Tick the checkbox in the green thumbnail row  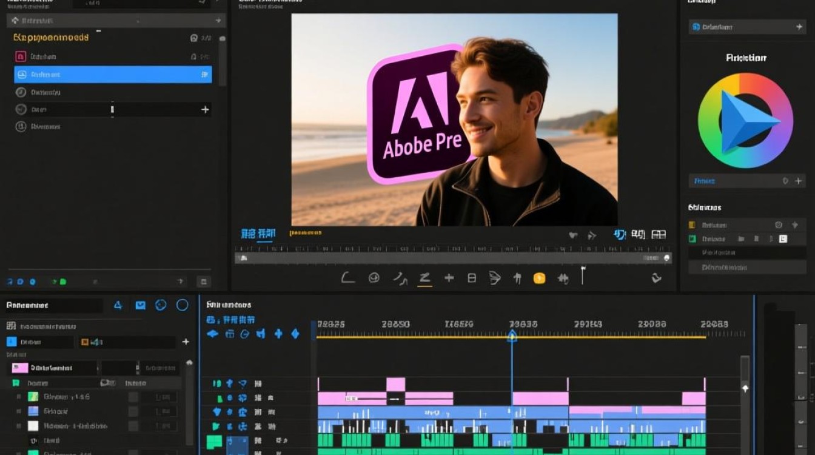(x=133, y=397)
